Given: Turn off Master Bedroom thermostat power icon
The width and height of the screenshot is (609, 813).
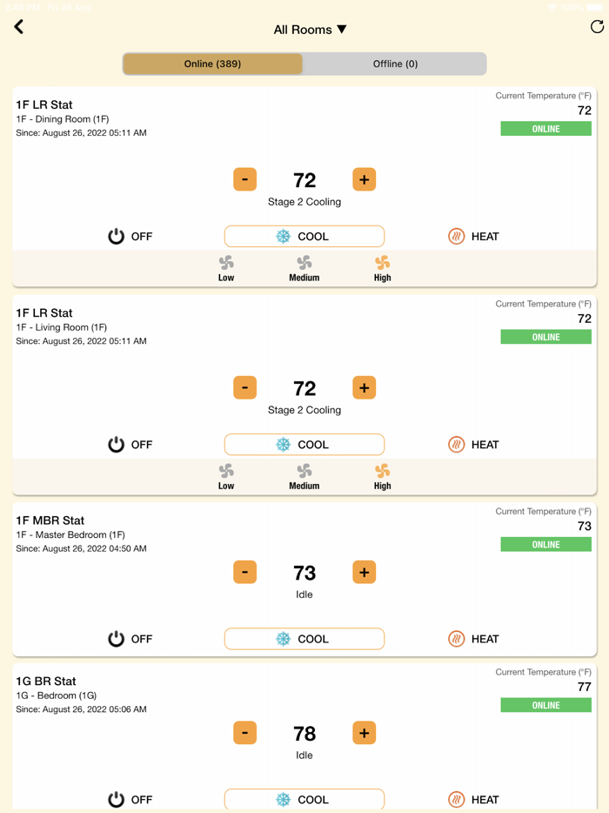Looking at the screenshot, I should click(x=117, y=639).
